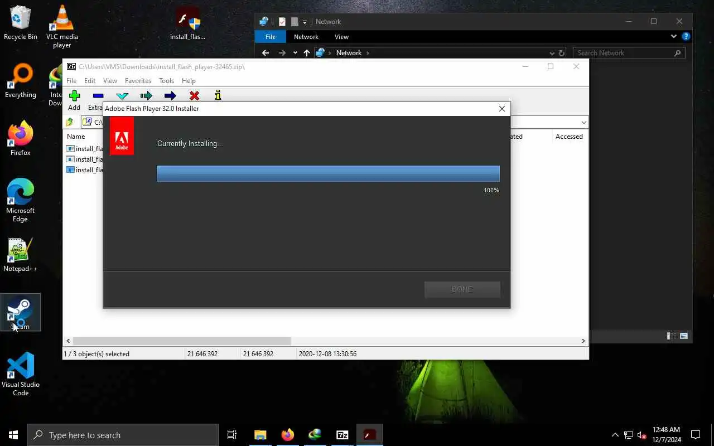The height and width of the screenshot is (446, 714).
Task: Select the Steam desktop shortcut
Action: [20, 313]
